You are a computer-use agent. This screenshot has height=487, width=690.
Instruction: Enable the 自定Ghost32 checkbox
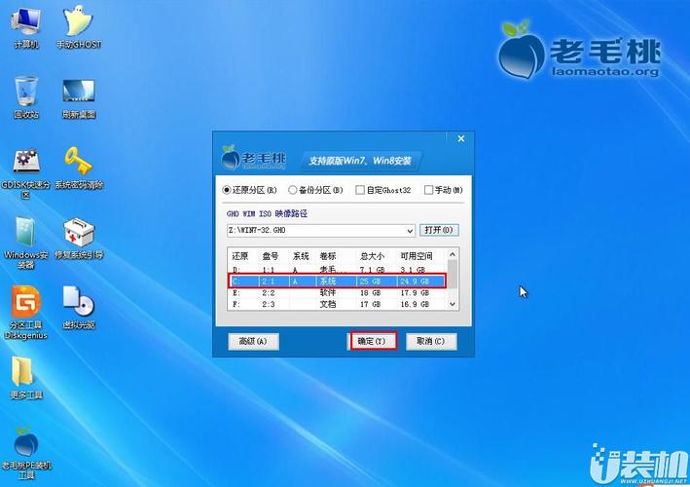coord(383,190)
